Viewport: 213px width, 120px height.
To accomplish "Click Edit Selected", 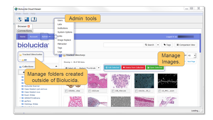I will (x=112, y=67).
